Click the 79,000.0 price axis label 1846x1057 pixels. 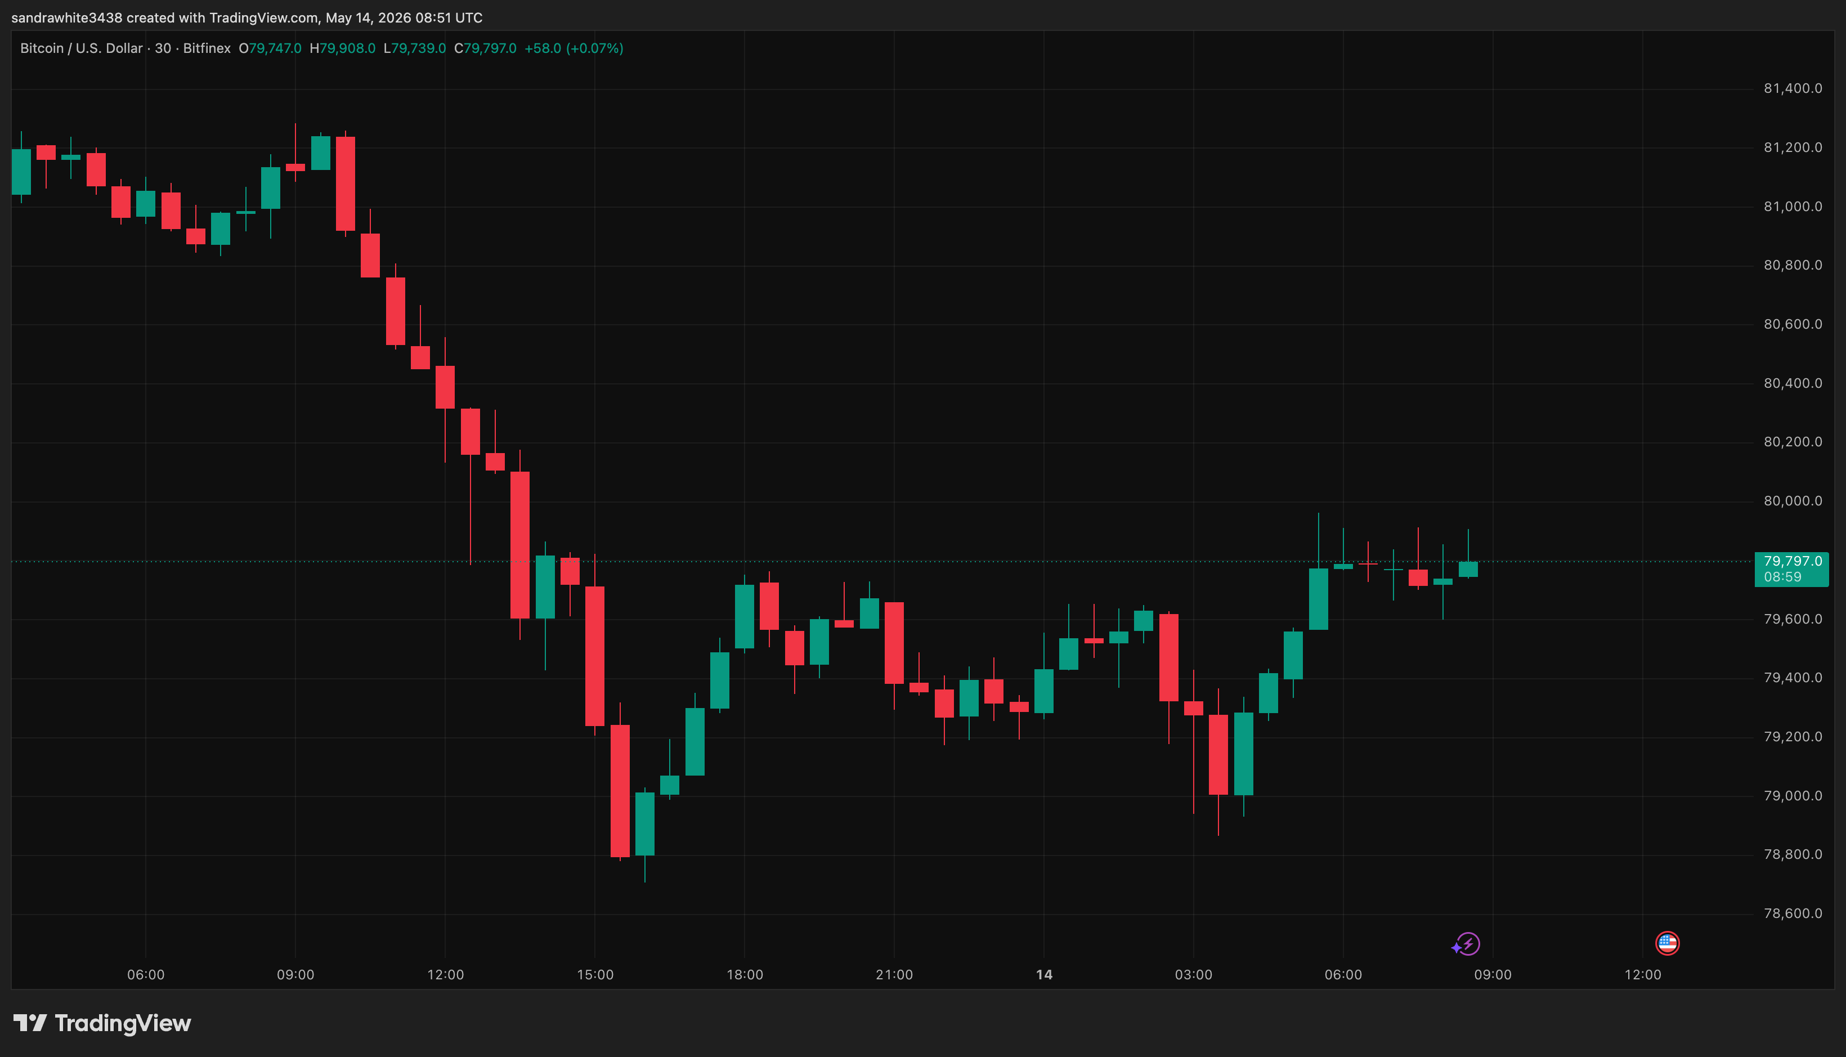(x=1793, y=796)
